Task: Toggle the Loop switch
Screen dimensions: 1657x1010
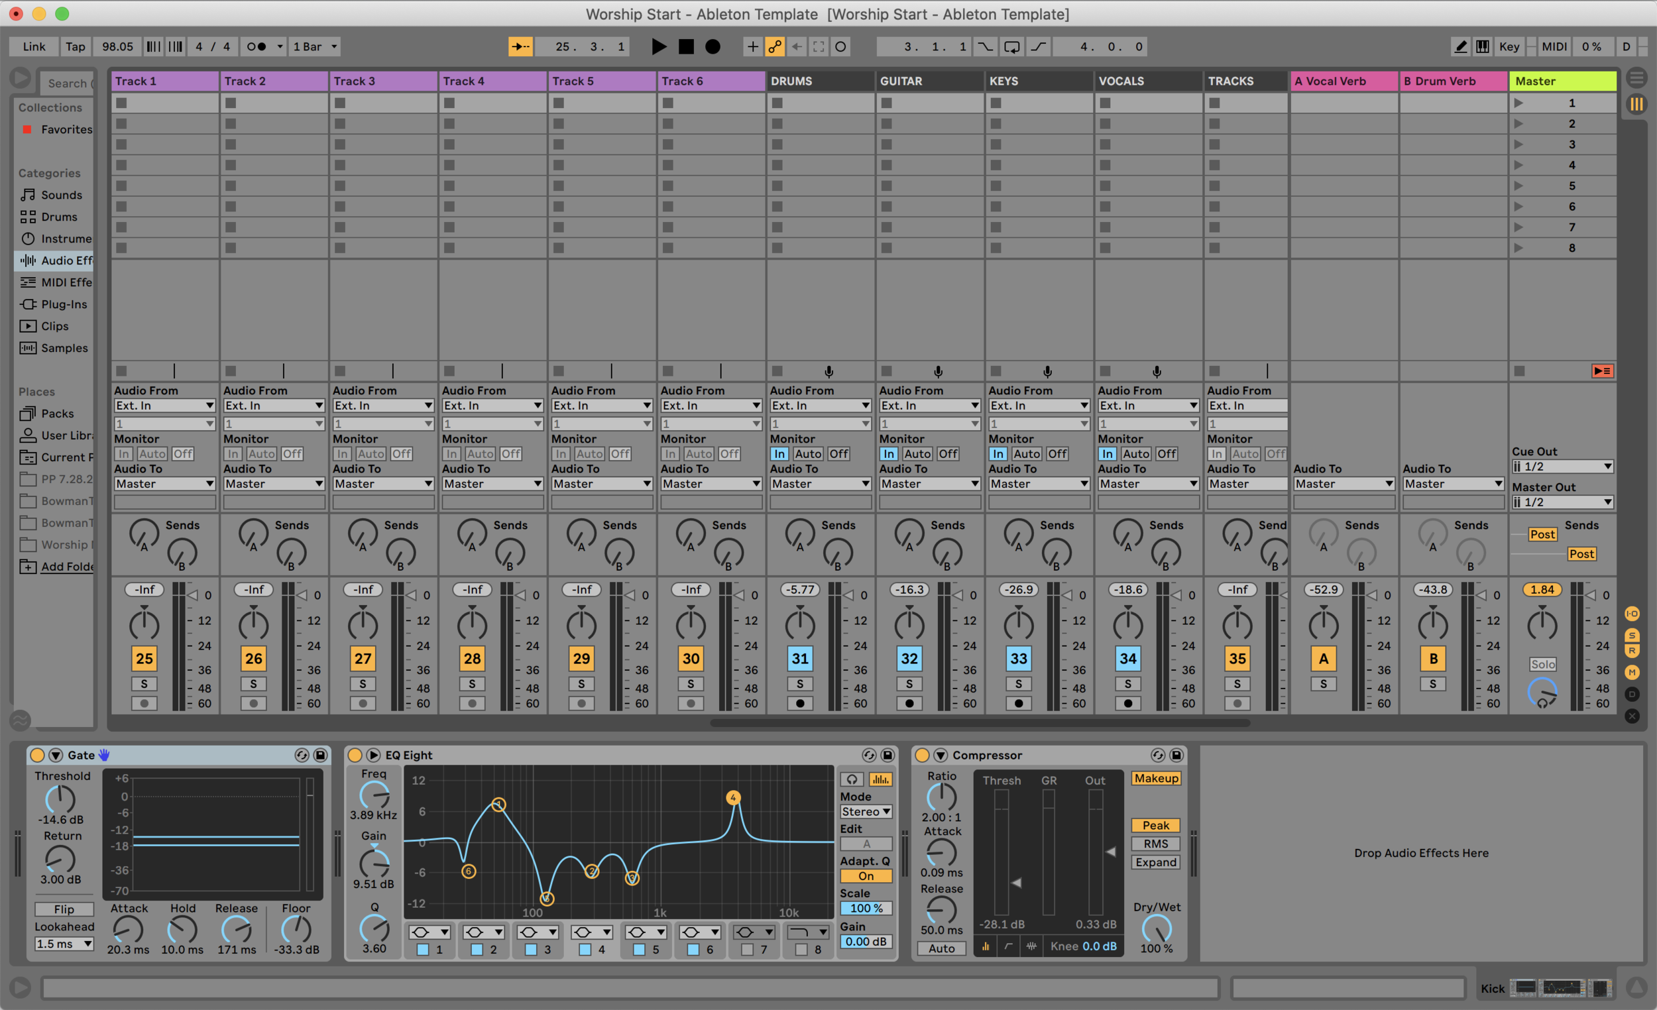Action: coord(1011,46)
